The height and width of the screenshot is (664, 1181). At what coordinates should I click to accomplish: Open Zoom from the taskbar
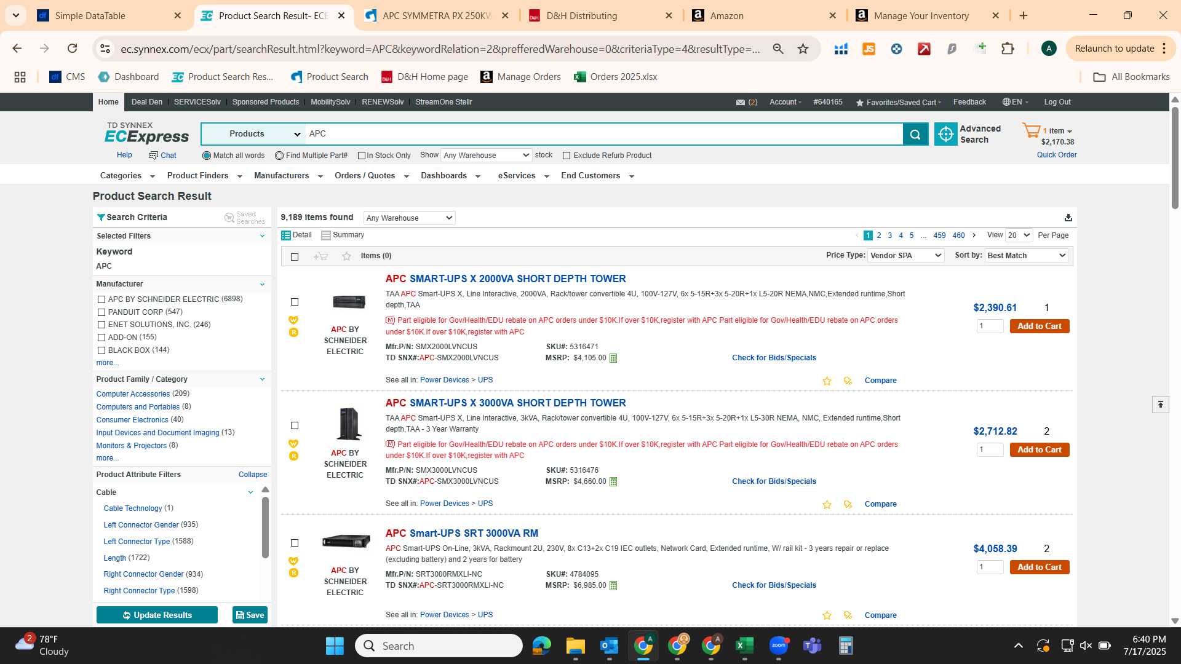(778, 646)
